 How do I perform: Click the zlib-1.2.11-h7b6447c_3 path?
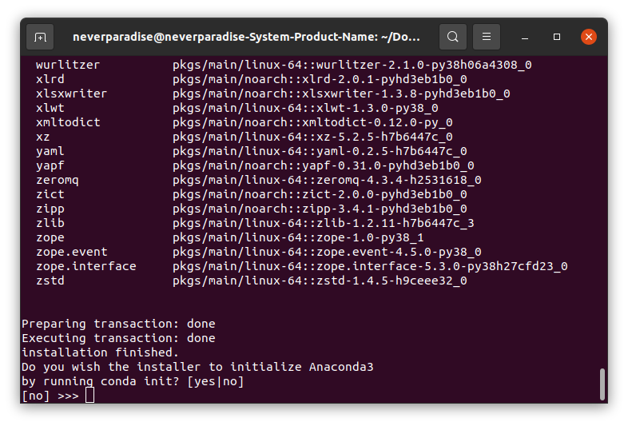(324, 224)
